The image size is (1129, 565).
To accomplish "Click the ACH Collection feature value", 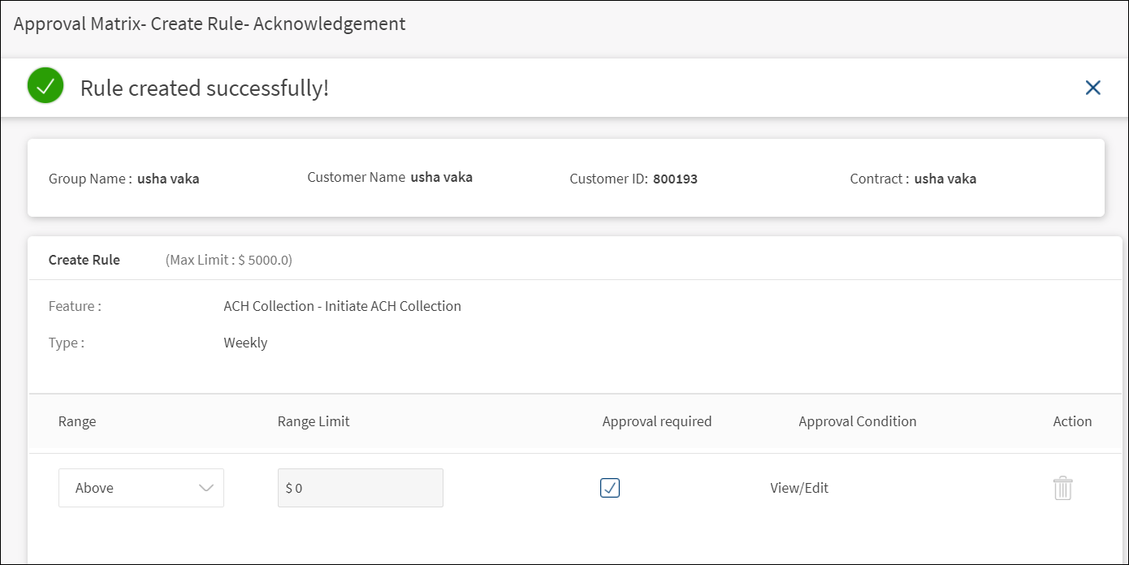I will coord(342,306).
